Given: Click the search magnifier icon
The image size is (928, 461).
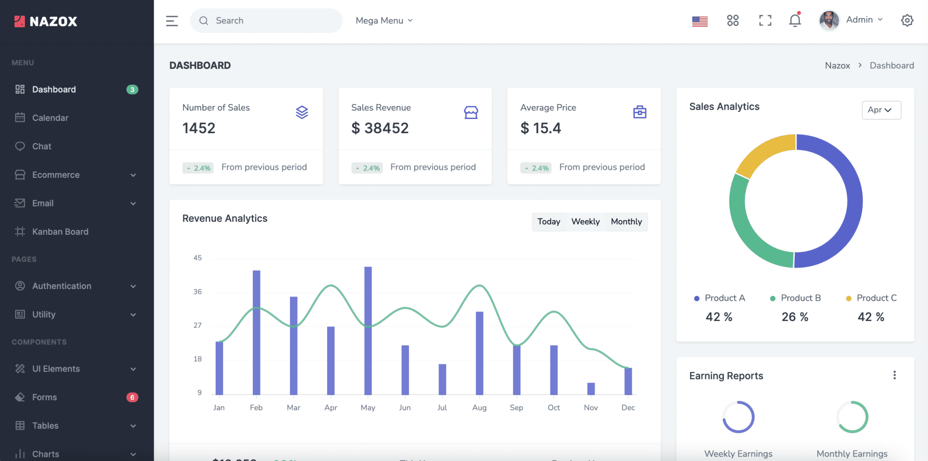Looking at the screenshot, I should 203,20.
